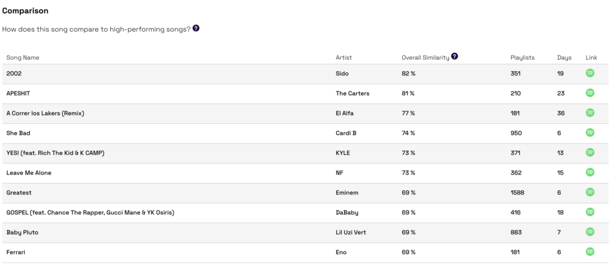Click help icon beside Overall Similarity header
This screenshot has height=265, width=613.
click(x=454, y=56)
